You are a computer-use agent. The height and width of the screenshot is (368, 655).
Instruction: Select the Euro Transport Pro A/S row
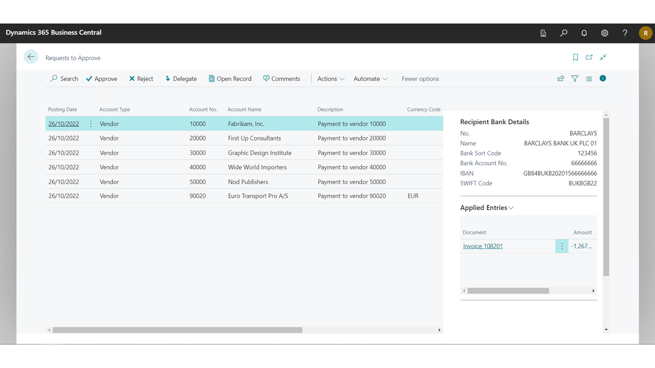click(x=244, y=196)
